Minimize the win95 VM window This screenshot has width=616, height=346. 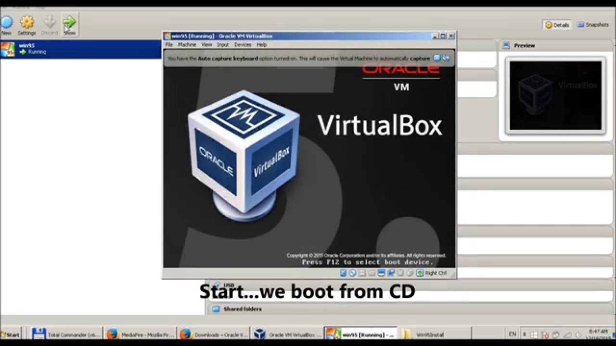435,36
